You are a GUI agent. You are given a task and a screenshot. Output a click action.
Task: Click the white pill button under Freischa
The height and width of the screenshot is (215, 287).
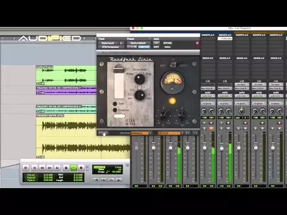point(119,116)
